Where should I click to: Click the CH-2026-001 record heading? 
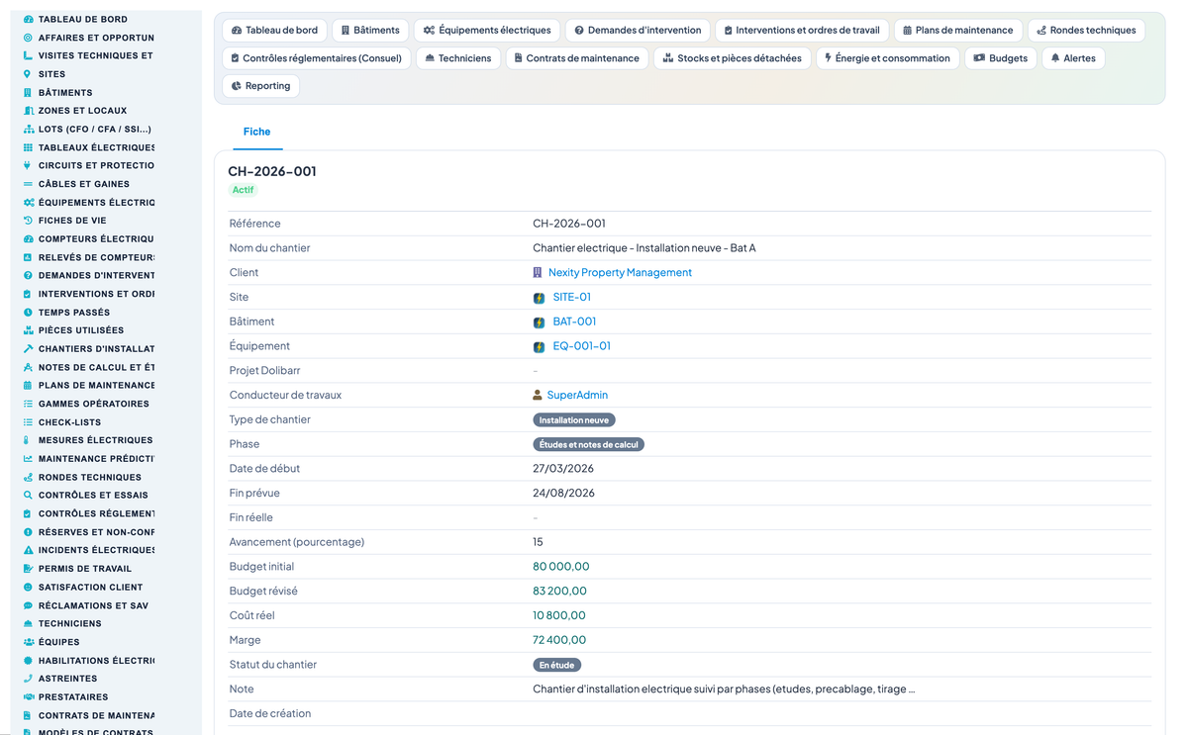[272, 171]
